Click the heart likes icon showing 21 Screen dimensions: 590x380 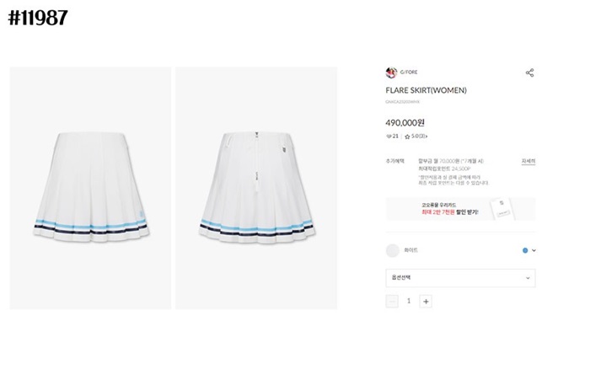pyautogui.click(x=389, y=136)
